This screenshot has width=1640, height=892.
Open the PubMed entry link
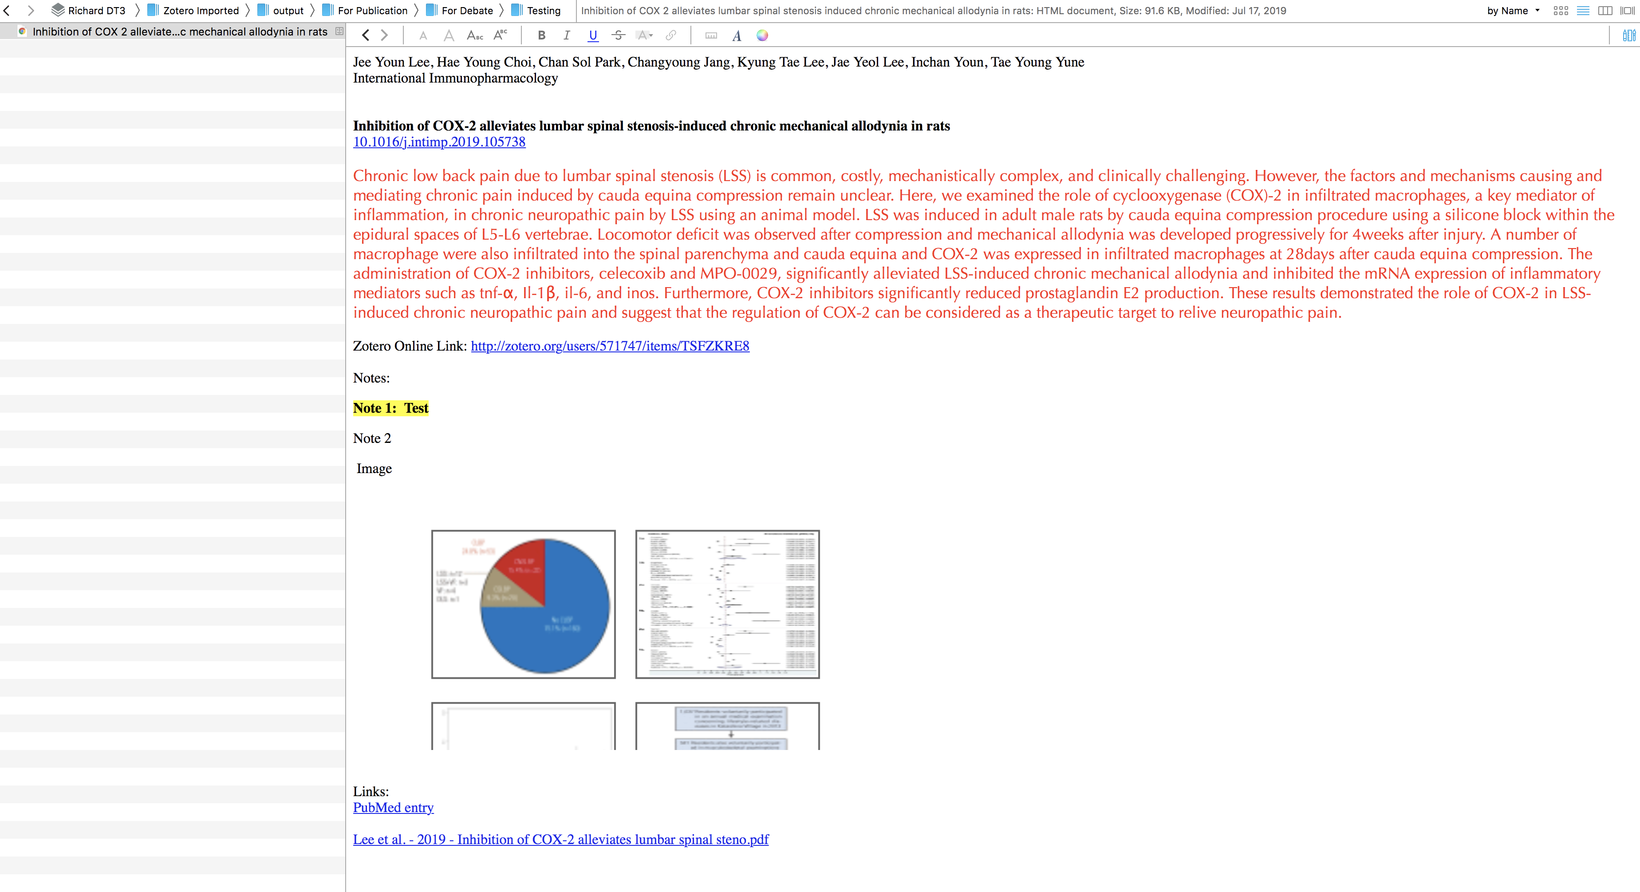(394, 807)
